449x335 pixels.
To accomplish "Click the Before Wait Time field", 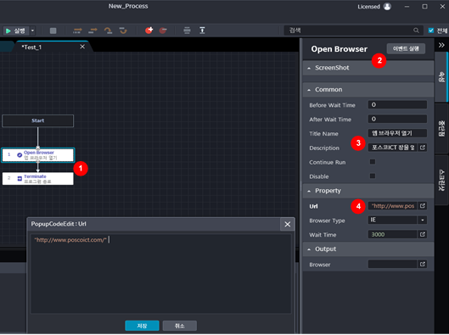I will tap(397, 105).
